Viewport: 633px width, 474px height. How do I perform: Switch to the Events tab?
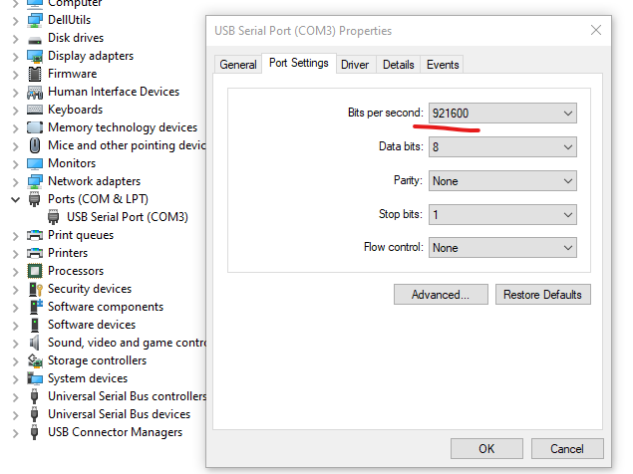tap(443, 65)
